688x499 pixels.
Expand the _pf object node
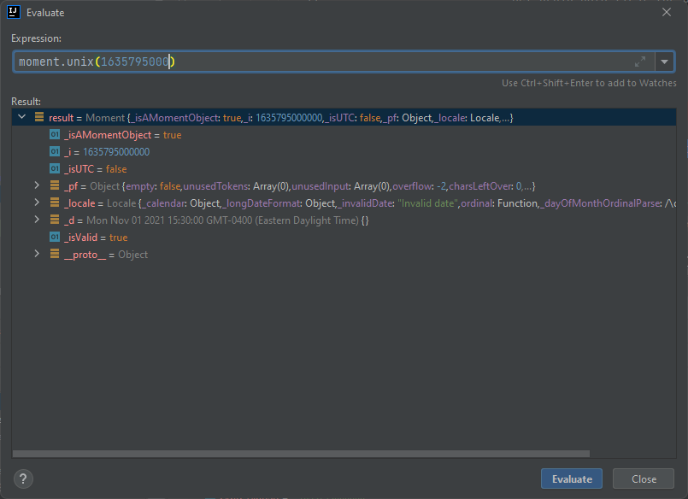(36, 185)
